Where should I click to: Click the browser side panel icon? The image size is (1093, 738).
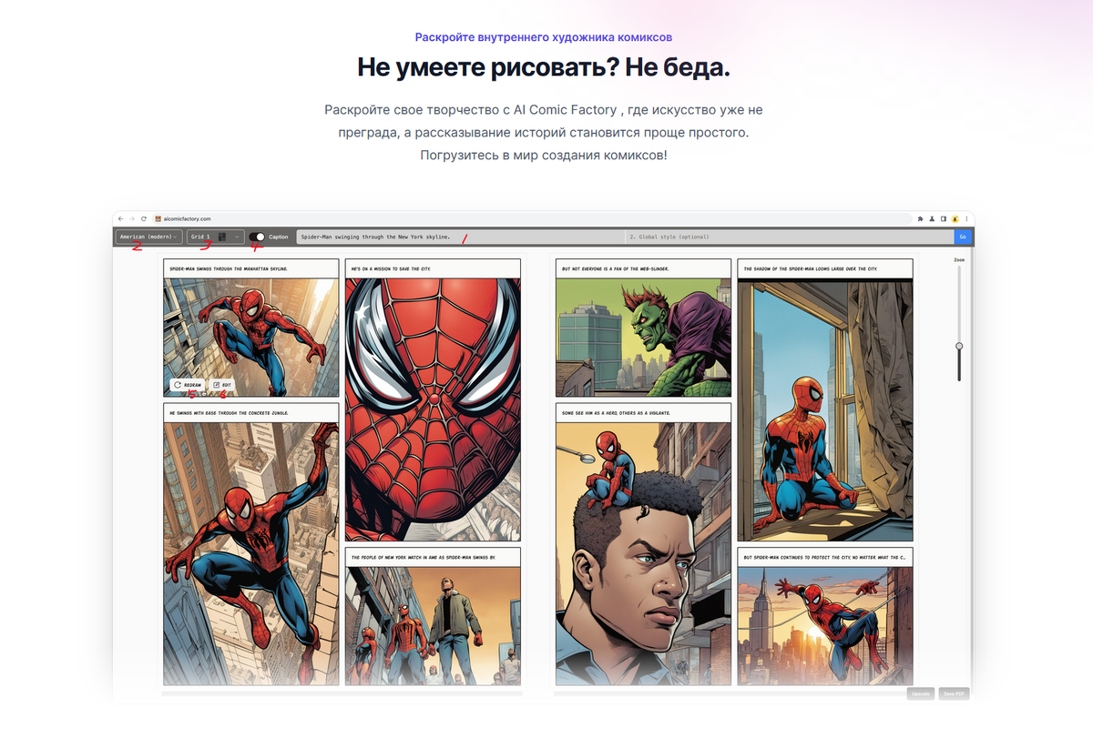[x=943, y=218]
